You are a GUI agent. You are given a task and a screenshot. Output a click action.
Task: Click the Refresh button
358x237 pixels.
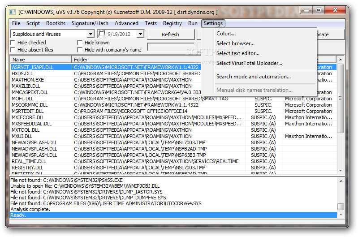tap(170, 34)
